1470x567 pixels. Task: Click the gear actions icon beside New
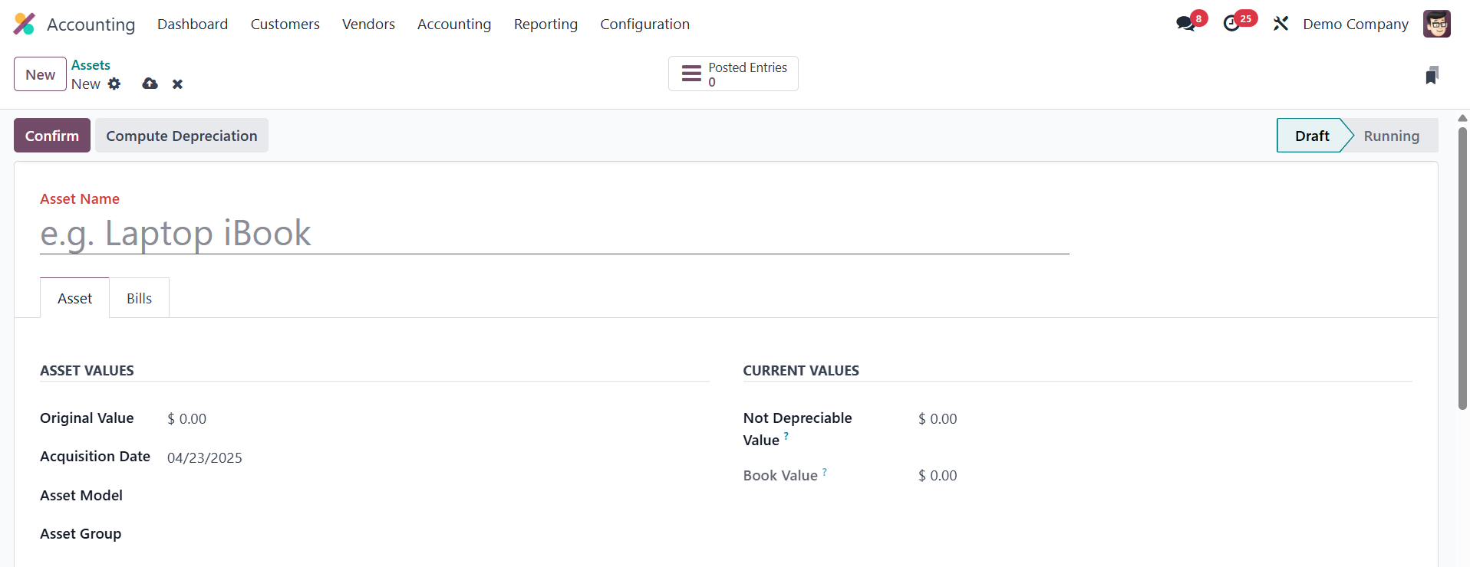[x=114, y=84]
